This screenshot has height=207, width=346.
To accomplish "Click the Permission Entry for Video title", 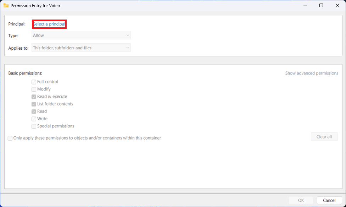I will pos(35,6).
